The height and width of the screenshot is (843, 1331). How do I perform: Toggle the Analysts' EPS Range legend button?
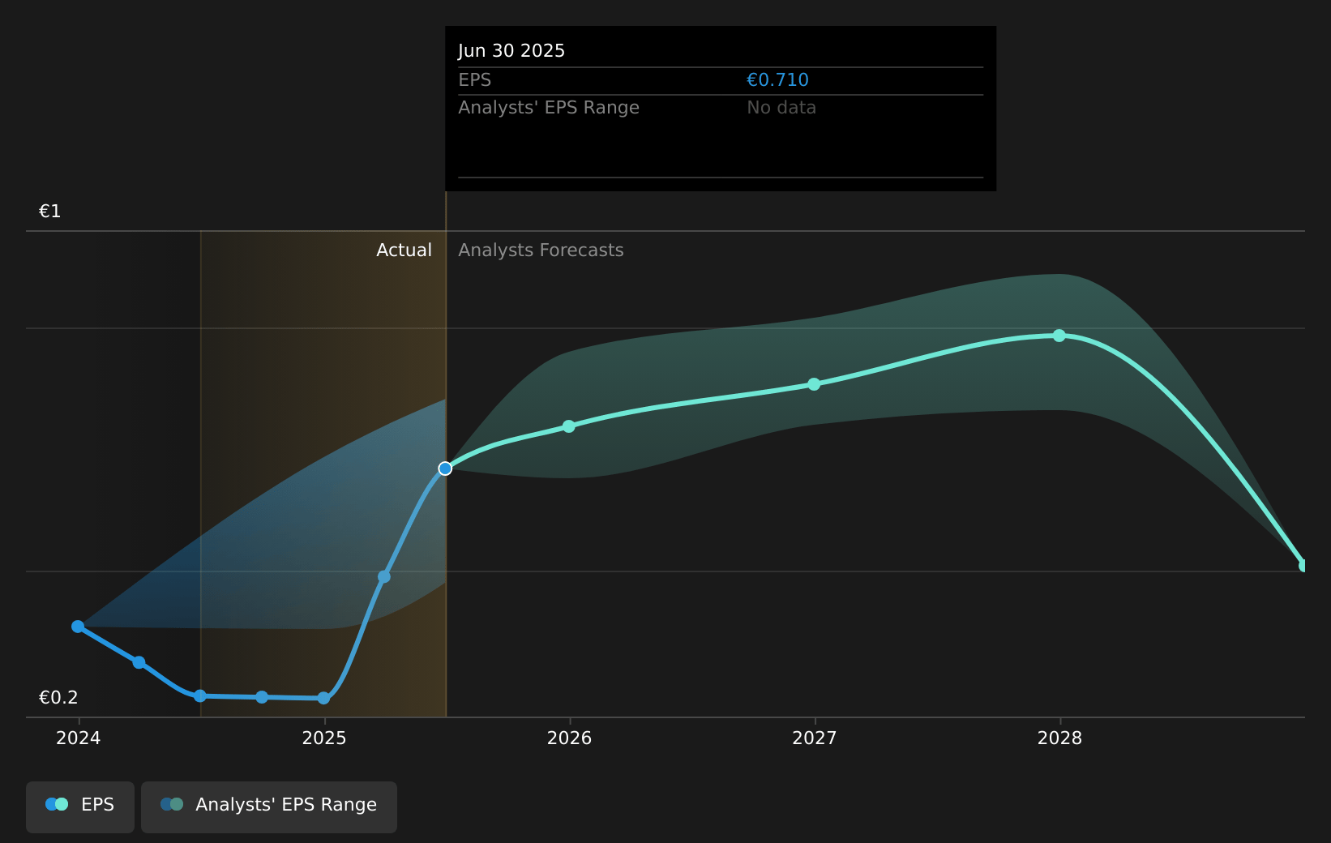click(x=268, y=807)
